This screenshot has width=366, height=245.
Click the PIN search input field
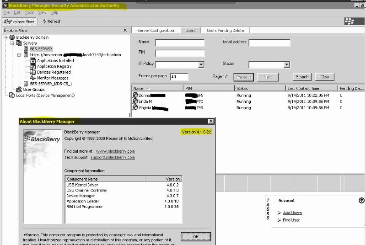pyautogui.click(x=180, y=53)
